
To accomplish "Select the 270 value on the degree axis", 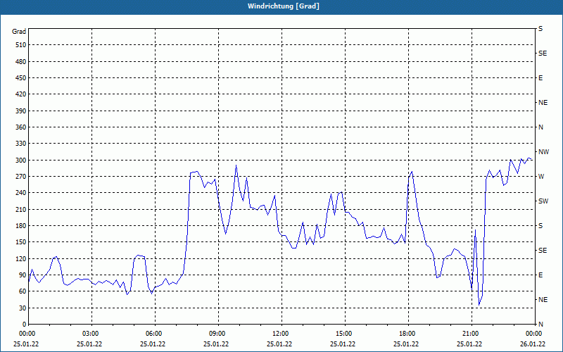I will coord(21,177).
